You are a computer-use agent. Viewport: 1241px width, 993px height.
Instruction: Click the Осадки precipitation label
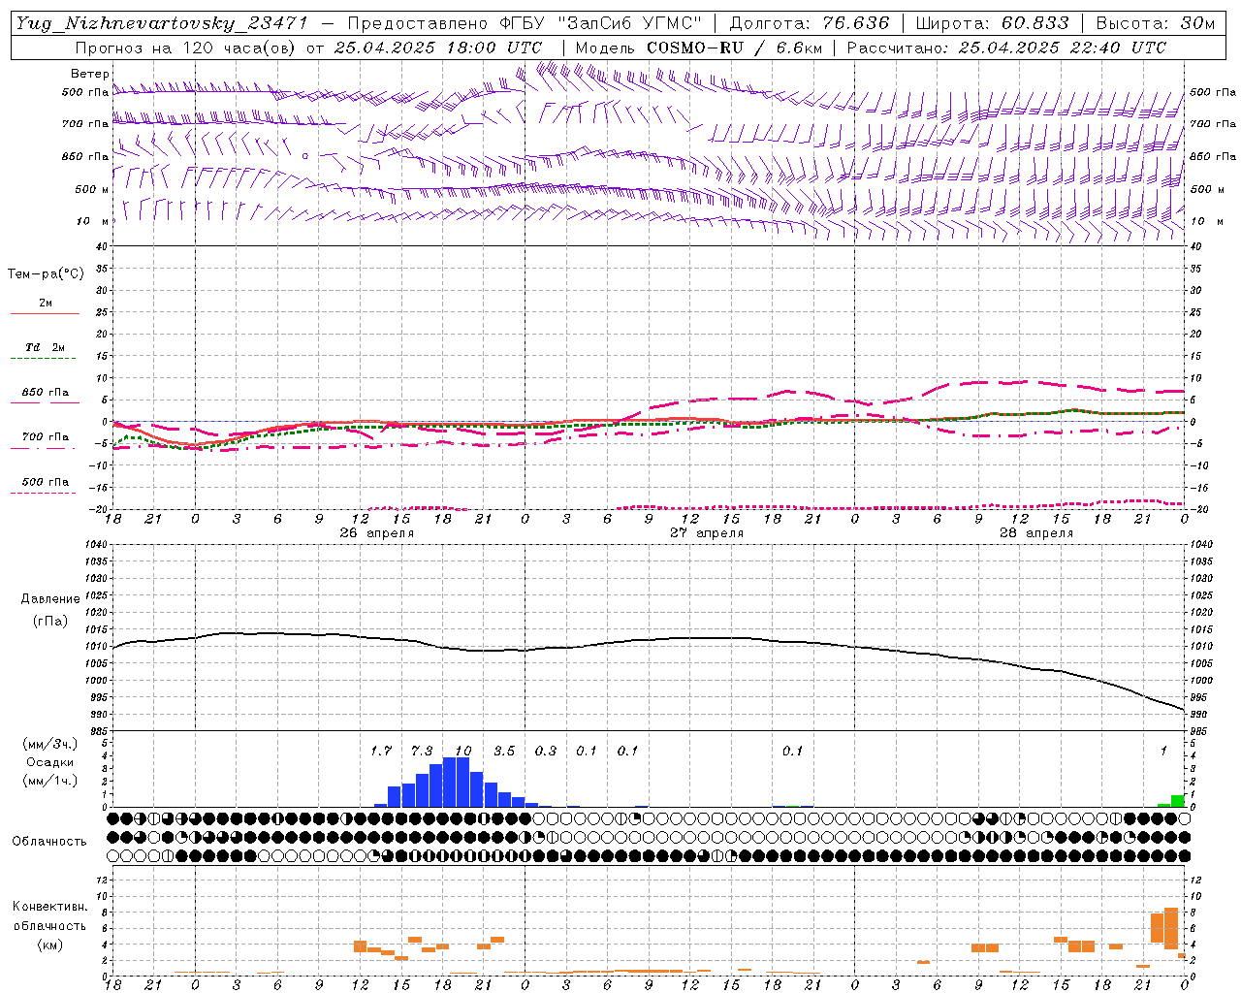point(50,762)
